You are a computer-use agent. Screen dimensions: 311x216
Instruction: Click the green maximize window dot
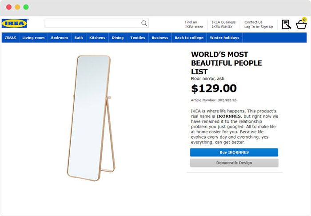(x=26, y=7)
